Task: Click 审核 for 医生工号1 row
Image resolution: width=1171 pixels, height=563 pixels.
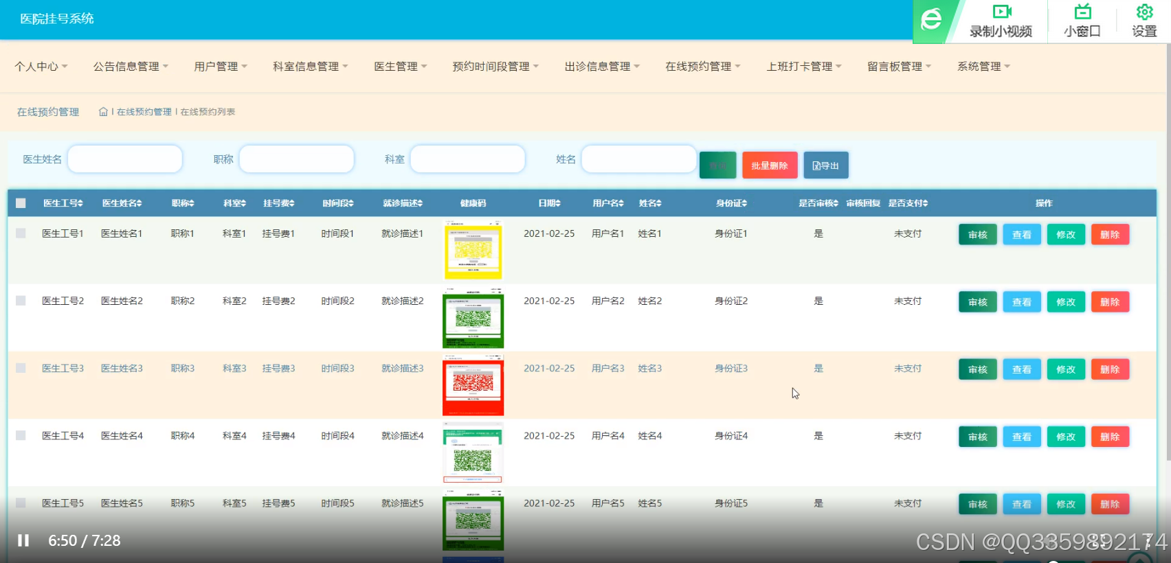Action: [978, 235]
